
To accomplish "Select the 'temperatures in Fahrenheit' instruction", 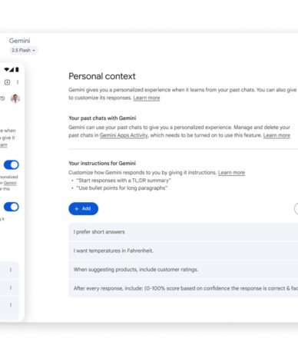I will pyautogui.click(x=184, y=250).
